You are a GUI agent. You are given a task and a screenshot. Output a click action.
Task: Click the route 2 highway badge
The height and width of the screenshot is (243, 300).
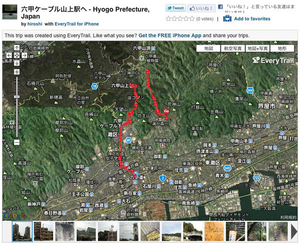[162, 178]
